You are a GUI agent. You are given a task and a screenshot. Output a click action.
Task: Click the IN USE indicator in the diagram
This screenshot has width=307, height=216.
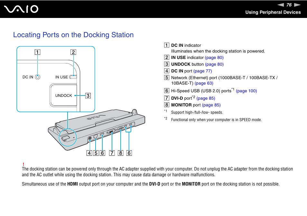tap(73, 77)
